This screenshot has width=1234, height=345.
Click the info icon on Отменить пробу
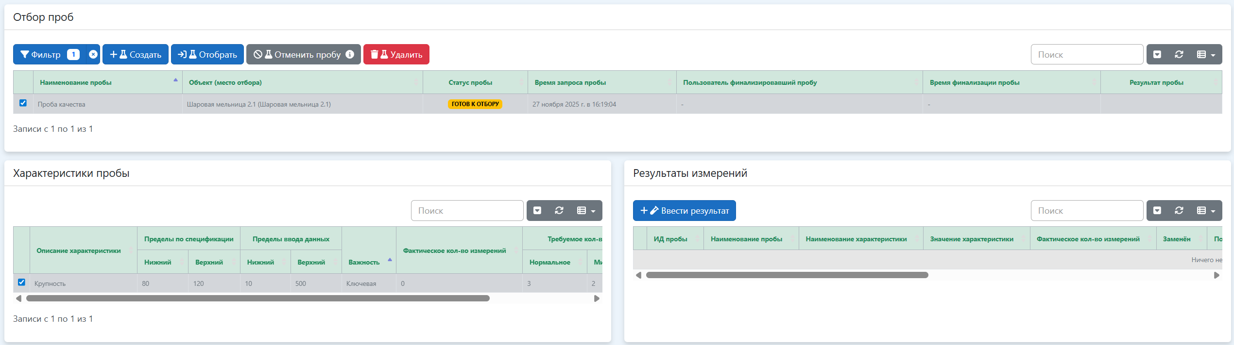tap(350, 54)
